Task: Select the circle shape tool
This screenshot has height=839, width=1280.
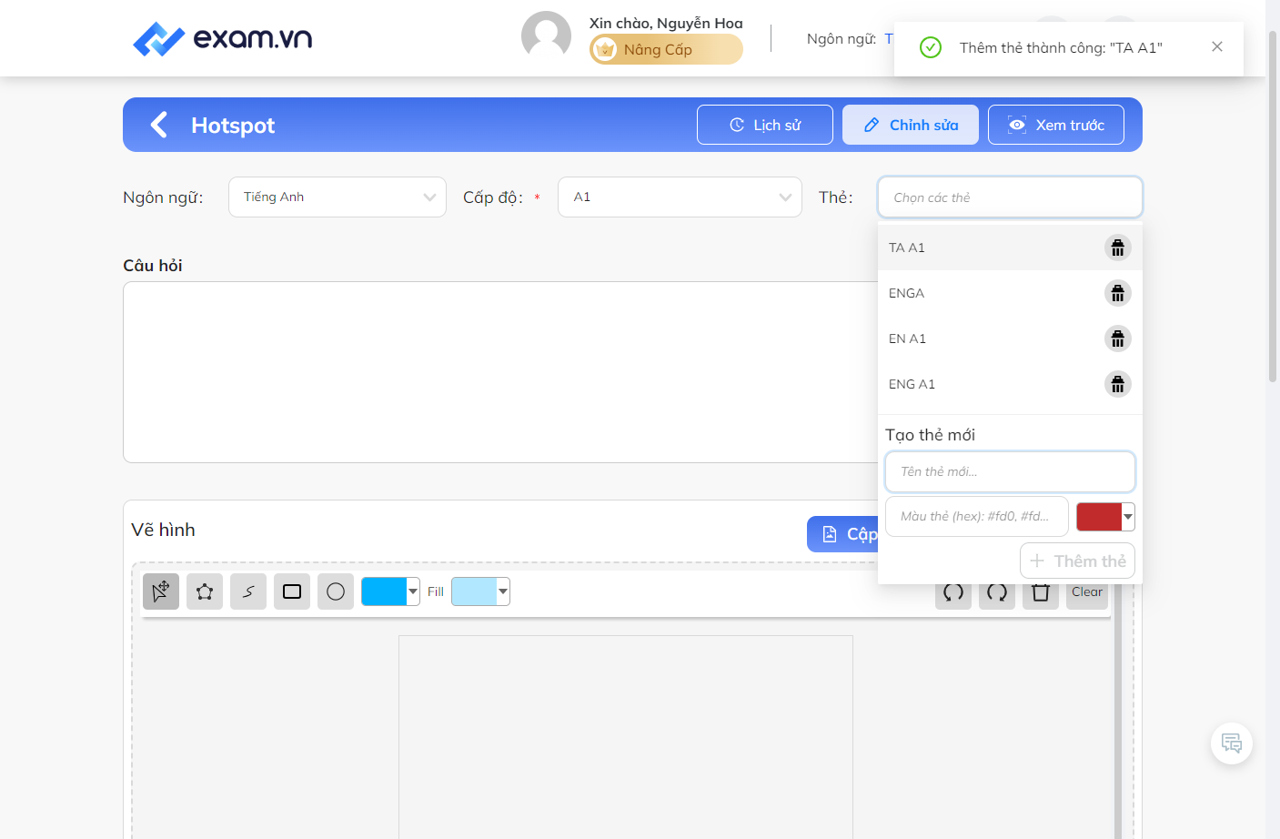Action: click(x=336, y=591)
